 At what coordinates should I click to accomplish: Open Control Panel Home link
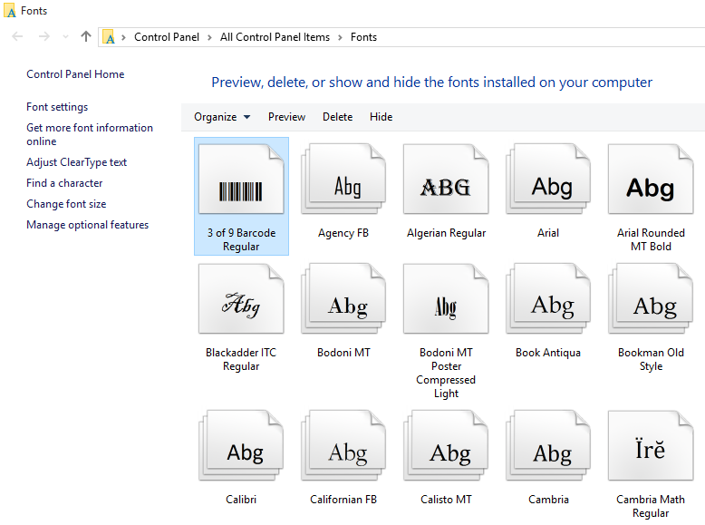tap(75, 74)
